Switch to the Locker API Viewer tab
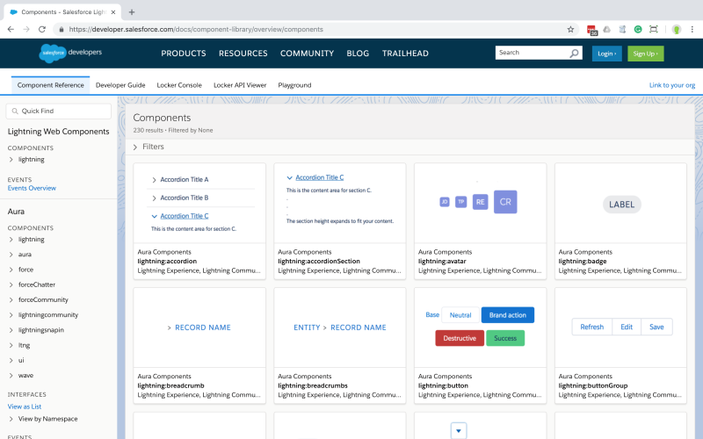Screen dimensions: 703x439 (240, 85)
